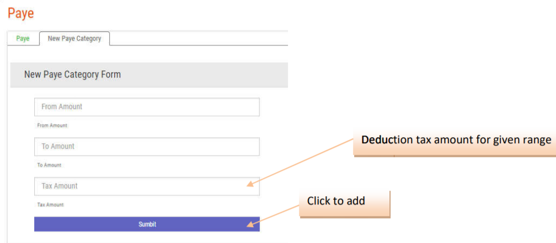The image size is (556, 243).
Task: Click the word 'Sumbit' on the purple bar
Action: (147, 224)
